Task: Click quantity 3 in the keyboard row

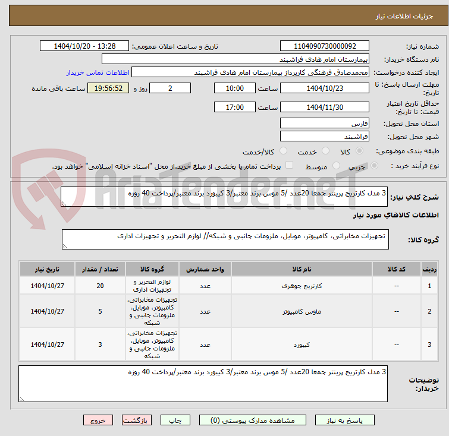Action: (x=100, y=345)
